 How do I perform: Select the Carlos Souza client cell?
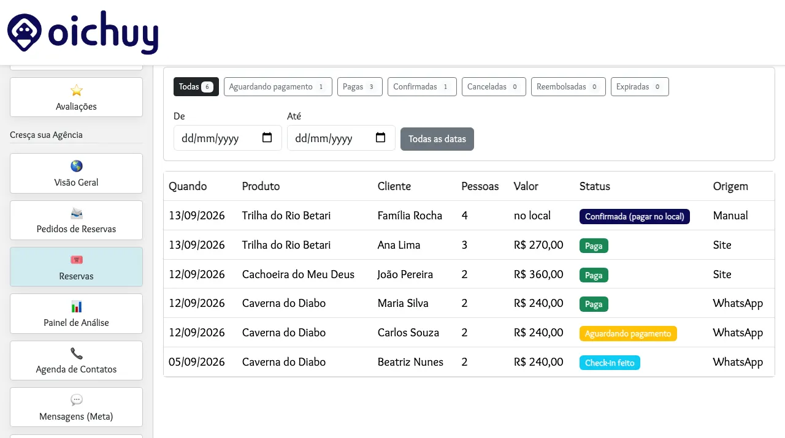[408, 333]
